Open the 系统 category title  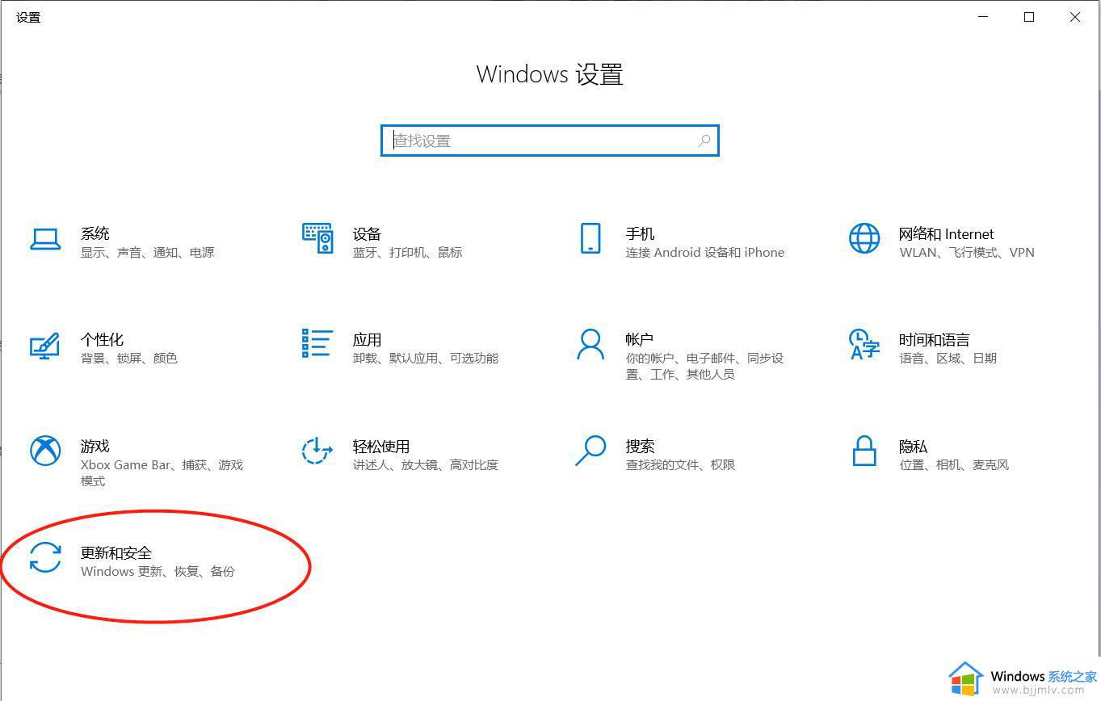pyautogui.click(x=95, y=233)
